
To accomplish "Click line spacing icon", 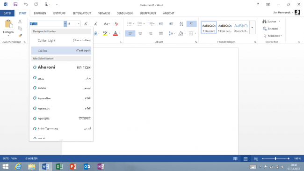I will [171, 33].
